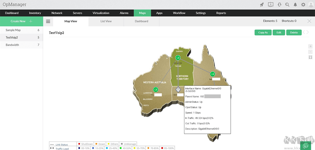Click the orange Down legend swatch
This screenshot has height=150, width=315.
coord(96,144)
